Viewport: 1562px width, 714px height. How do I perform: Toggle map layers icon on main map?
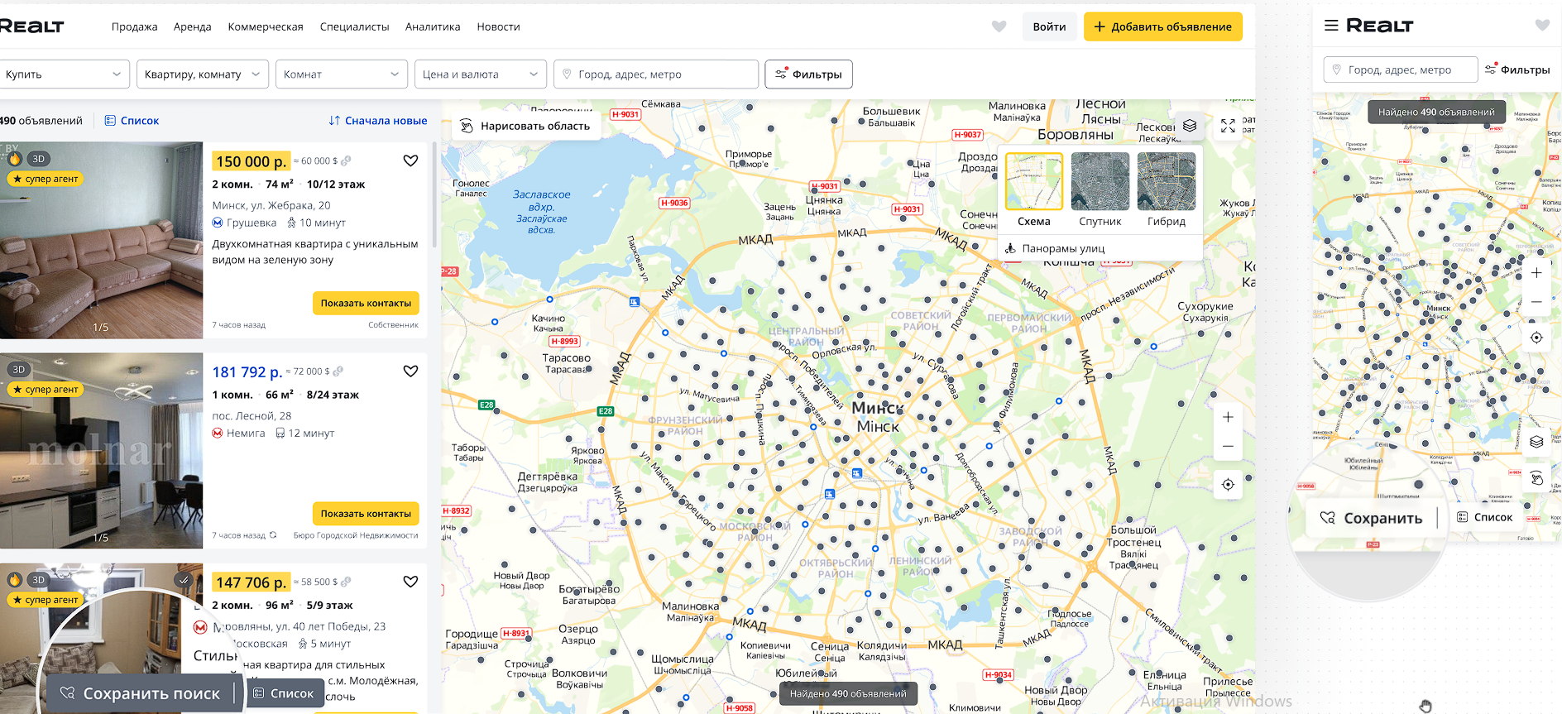pyautogui.click(x=1190, y=126)
